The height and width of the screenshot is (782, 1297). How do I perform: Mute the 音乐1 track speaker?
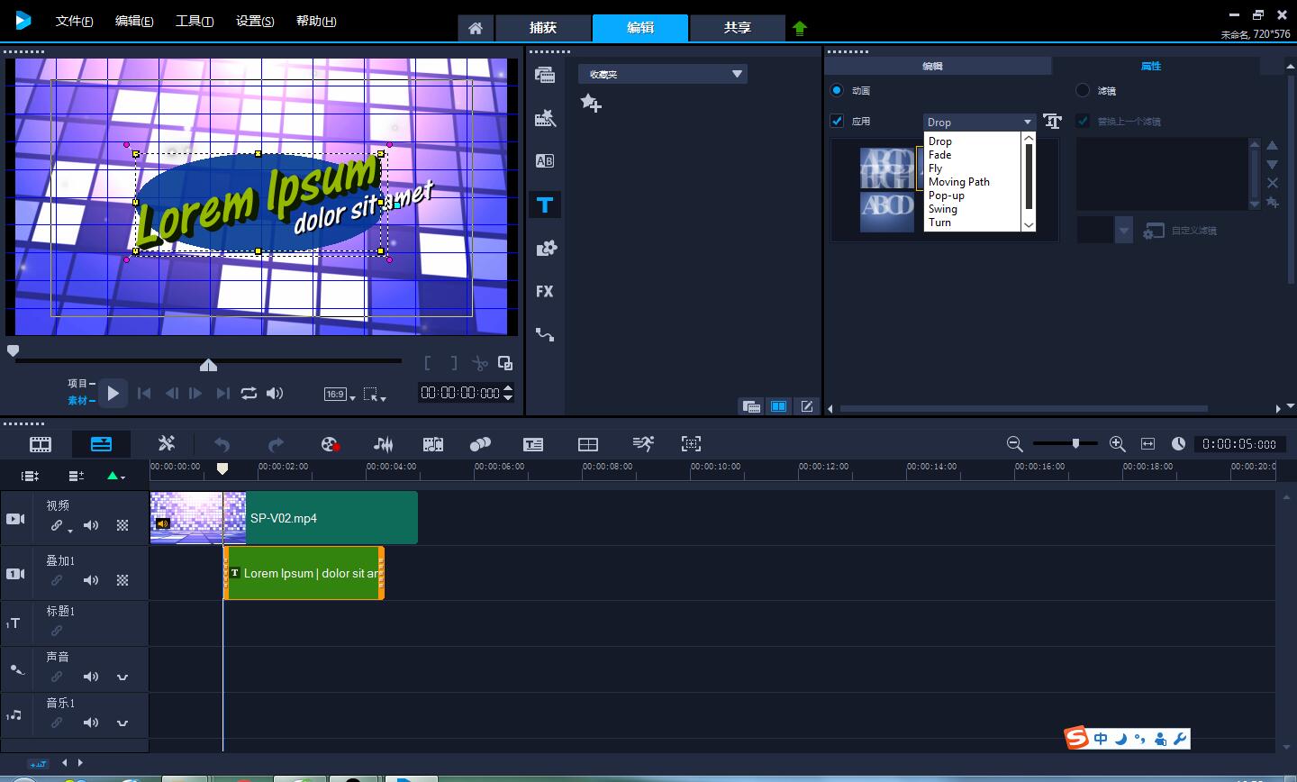click(91, 723)
